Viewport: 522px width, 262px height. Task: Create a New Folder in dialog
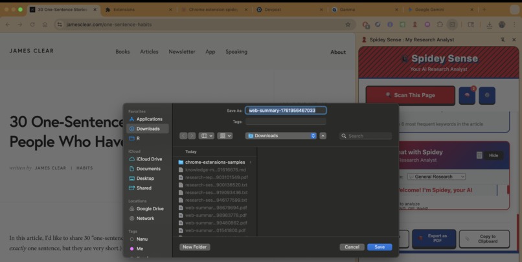[195, 247]
